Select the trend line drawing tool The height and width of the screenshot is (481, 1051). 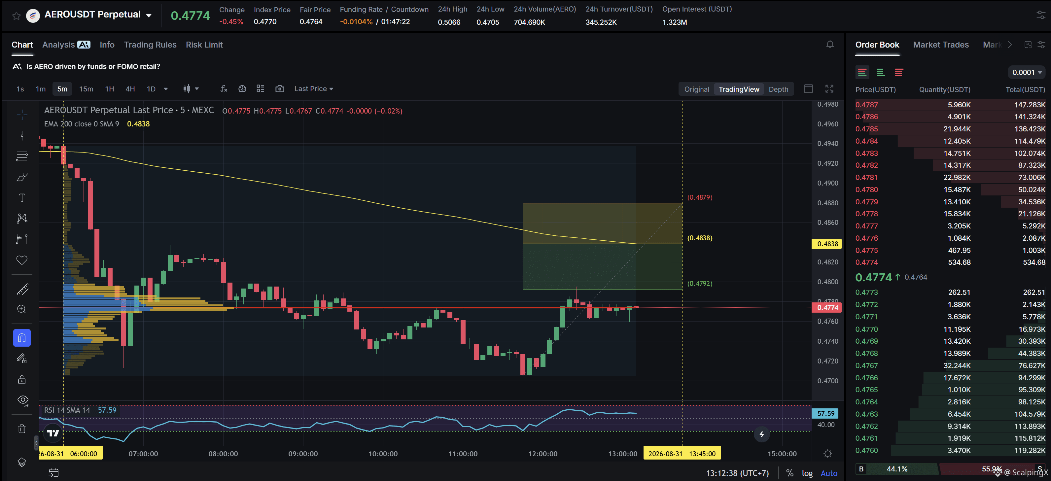[22, 135]
